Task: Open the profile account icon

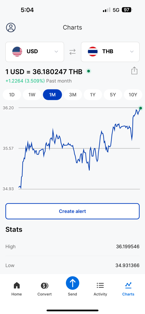Action: point(11,28)
